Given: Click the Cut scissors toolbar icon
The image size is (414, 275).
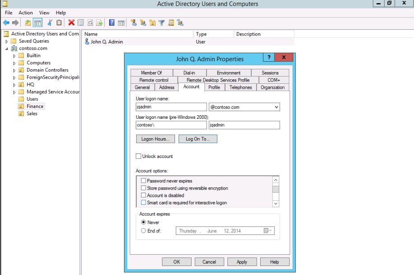Looking at the screenshot, I should tap(50, 23).
